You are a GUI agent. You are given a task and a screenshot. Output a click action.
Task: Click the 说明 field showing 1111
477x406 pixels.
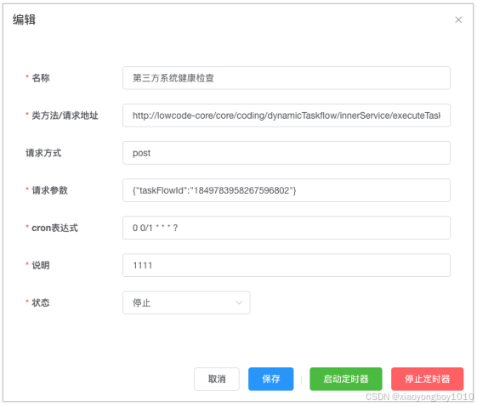287,265
